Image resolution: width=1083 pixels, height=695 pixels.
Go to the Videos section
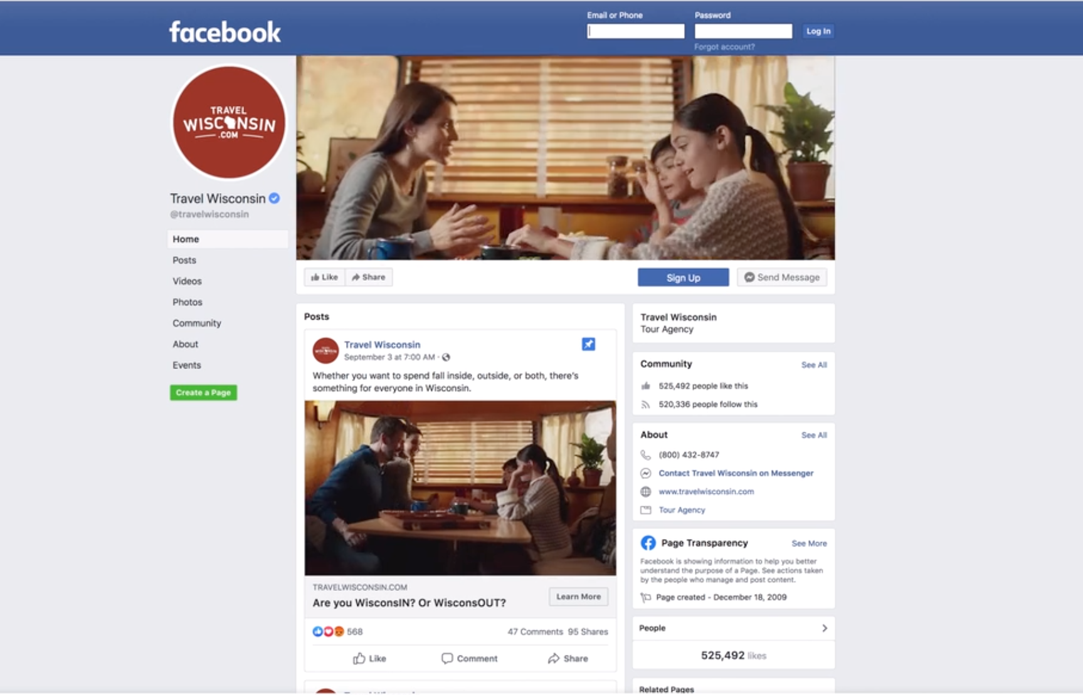click(x=187, y=281)
